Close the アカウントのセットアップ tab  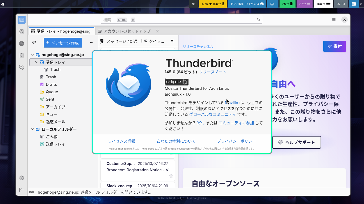click(157, 31)
